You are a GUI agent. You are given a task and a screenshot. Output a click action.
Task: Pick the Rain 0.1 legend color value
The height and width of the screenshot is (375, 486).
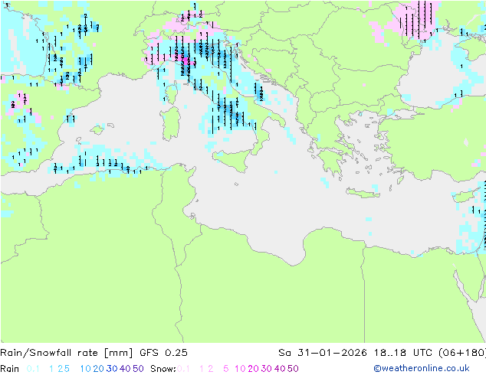coord(33,369)
